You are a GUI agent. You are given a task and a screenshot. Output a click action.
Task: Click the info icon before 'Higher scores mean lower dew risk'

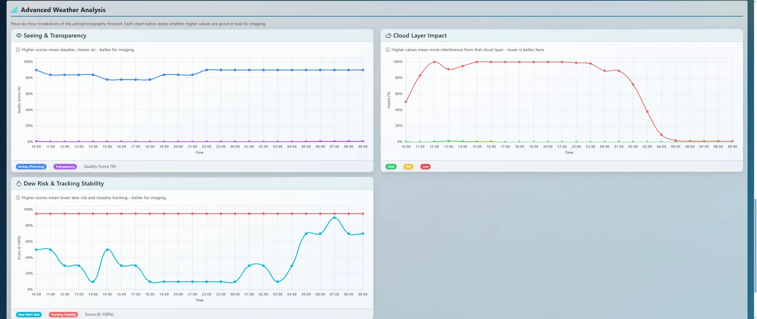click(x=18, y=198)
